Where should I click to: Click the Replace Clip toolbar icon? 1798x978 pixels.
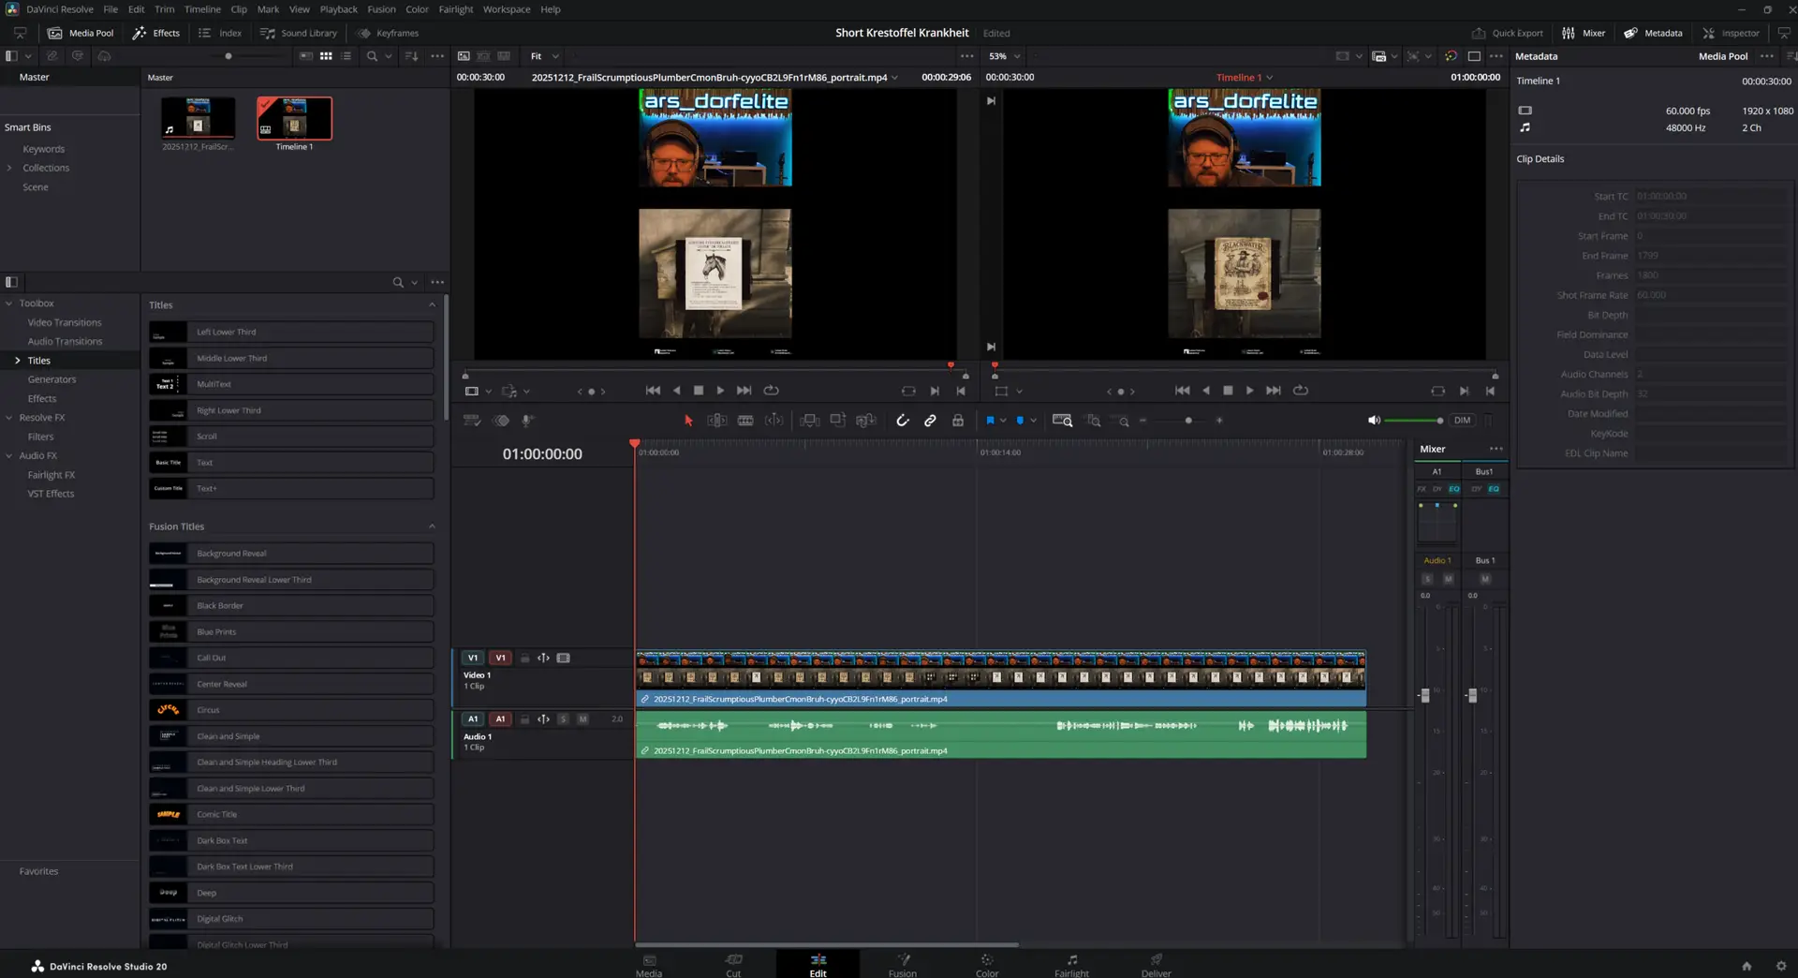click(865, 421)
